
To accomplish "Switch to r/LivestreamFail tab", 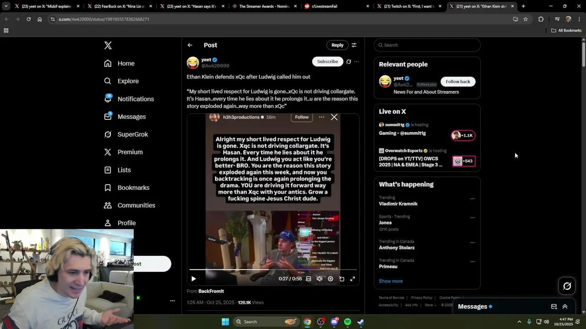I will tap(336, 6).
